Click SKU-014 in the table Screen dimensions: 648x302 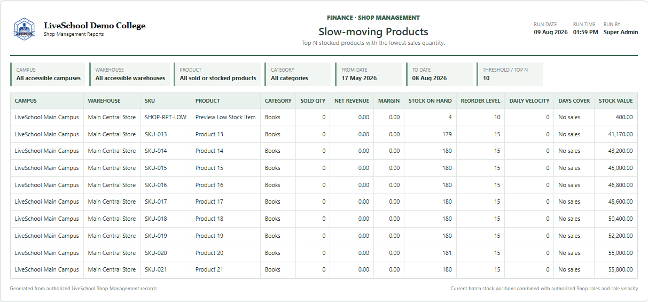click(x=155, y=151)
